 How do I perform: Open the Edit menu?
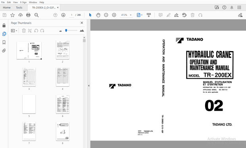[9, 2]
